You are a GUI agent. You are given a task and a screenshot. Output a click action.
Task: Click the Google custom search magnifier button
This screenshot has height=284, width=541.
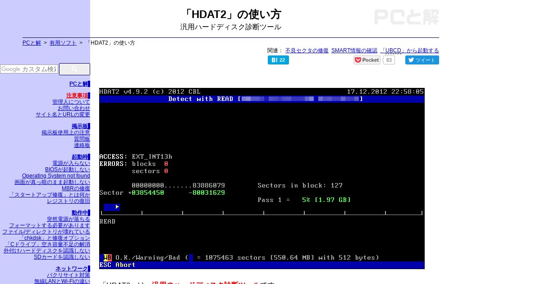(74, 69)
